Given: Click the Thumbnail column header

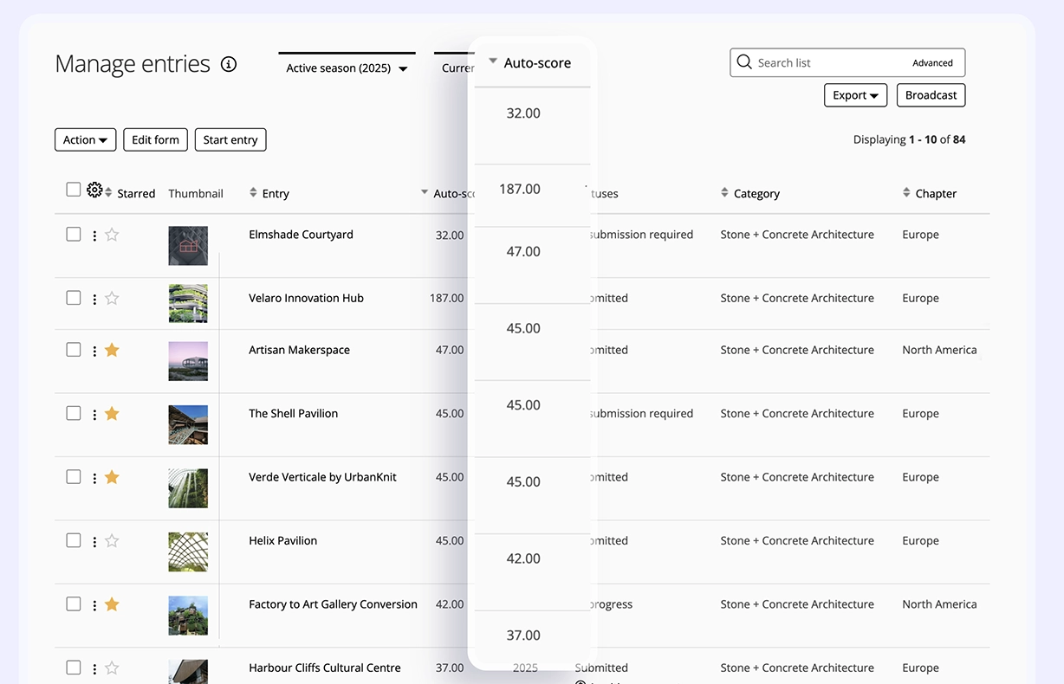Looking at the screenshot, I should pyautogui.click(x=196, y=193).
